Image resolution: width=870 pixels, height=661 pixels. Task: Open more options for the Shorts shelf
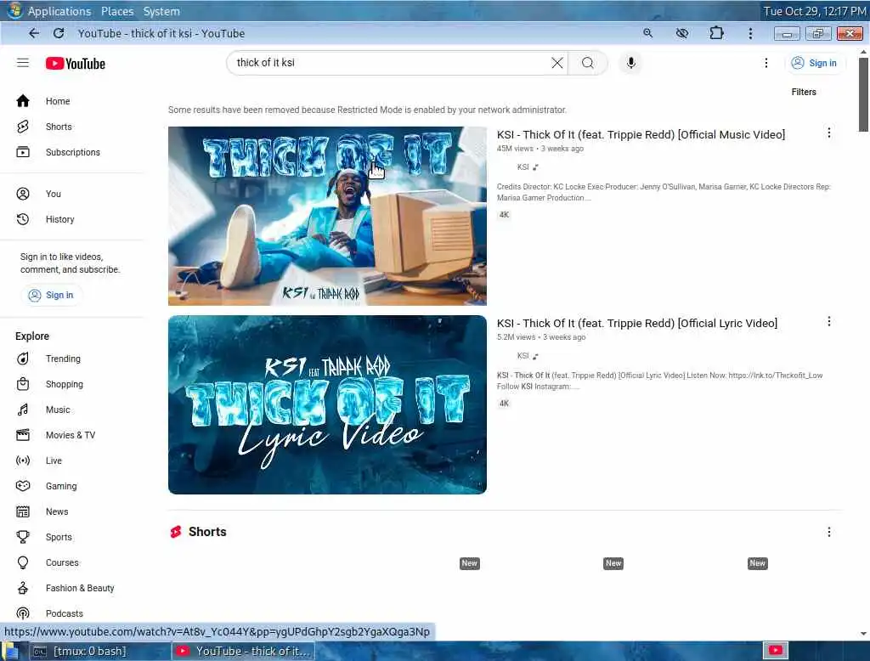[x=829, y=532]
